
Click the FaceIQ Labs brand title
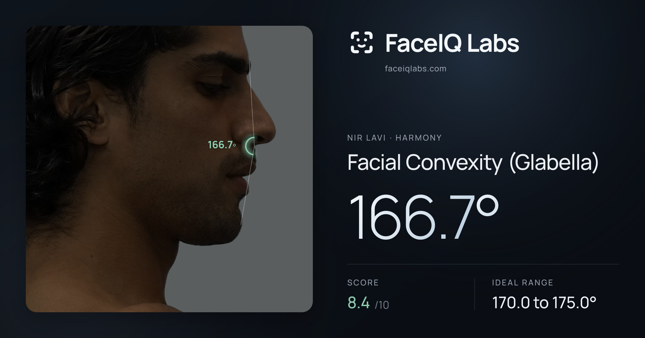coord(452,43)
